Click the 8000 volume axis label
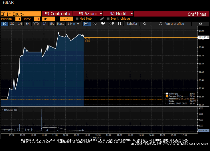Image resolution: width=210 pixels, height=151 pixels. [x=201, y=109]
